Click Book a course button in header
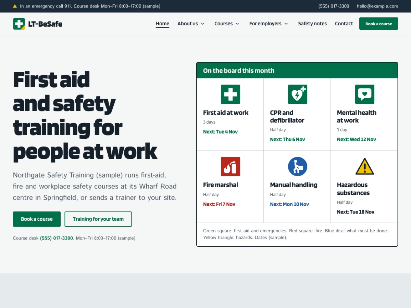This screenshot has height=308, width=411. click(378, 24)
